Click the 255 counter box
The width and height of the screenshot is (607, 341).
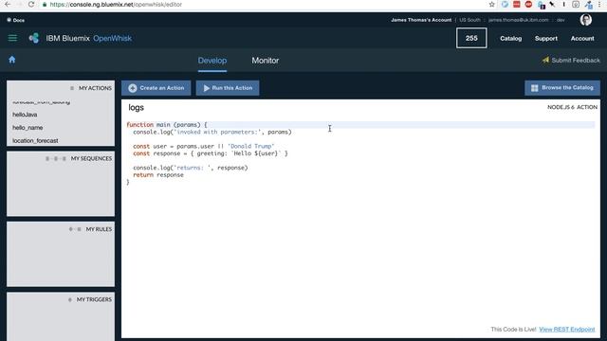471,38
